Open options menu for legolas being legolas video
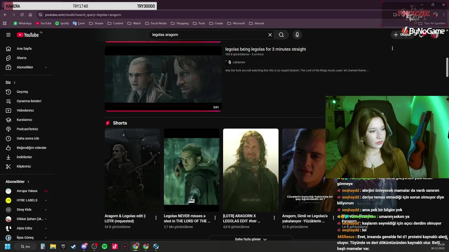The image size is (449, 252). [392, 48]
